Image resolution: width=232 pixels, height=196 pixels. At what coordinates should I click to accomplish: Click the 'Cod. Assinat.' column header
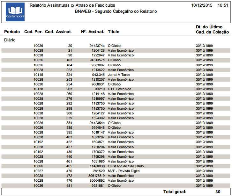58,32
